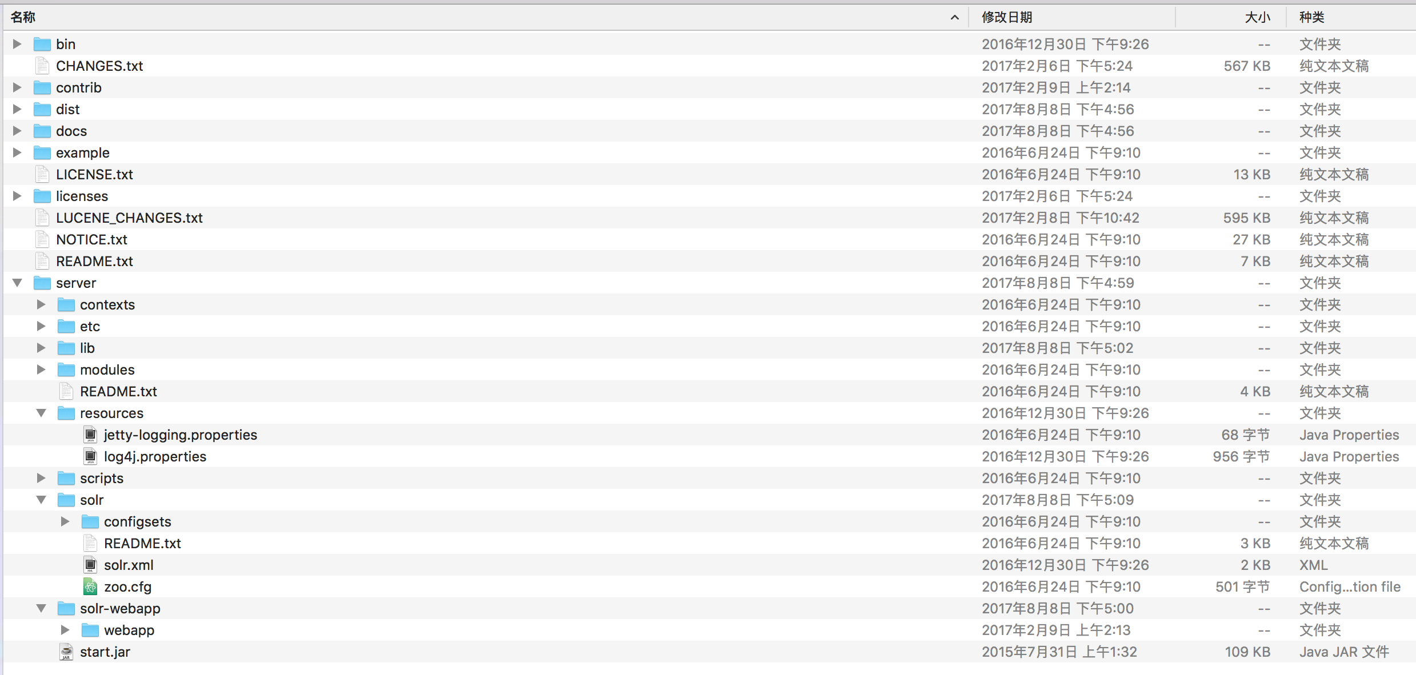Viewport: 1416px width, 675px height.
Task: Expand the licenses folder disclosure triangle
Action: tap(17, 196)
